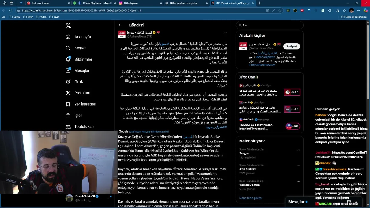Open the Basın bookmarks folder
The height and width of the screenshot is (208, 370).
[x=28, y=17]
